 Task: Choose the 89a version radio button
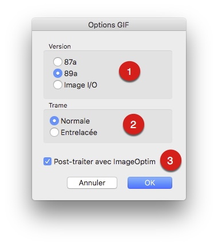coord(58,73)
